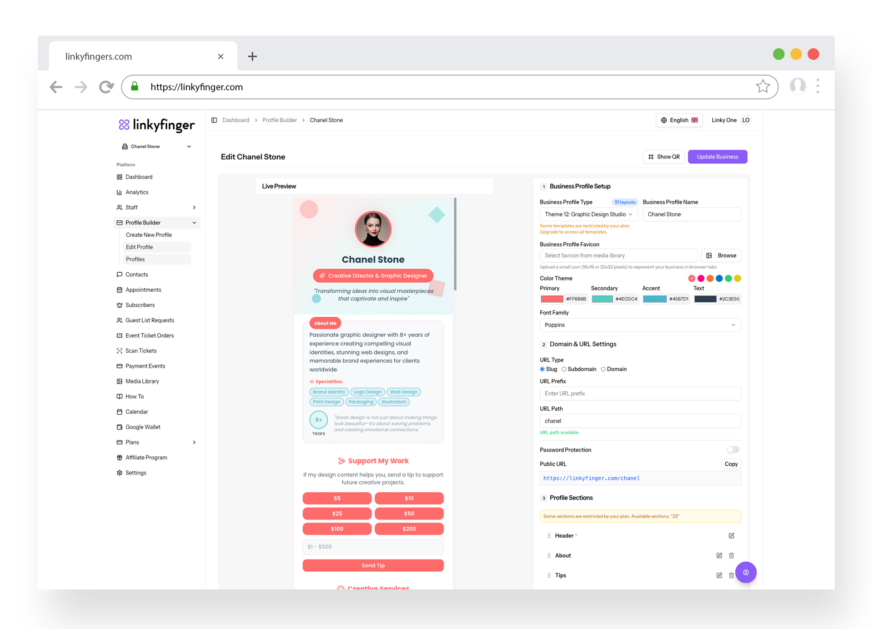Click the Show QR button
The height and width of the screenshot is (629, 873).
(x=663, y=157)
